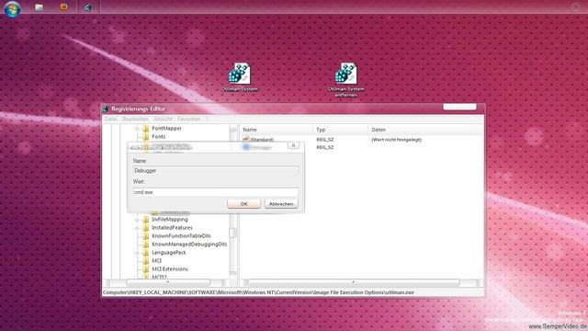Screen dimensions: 588x331
Task: Open the Datei menu
Action: pyautogui.click(x=110, y=119)
